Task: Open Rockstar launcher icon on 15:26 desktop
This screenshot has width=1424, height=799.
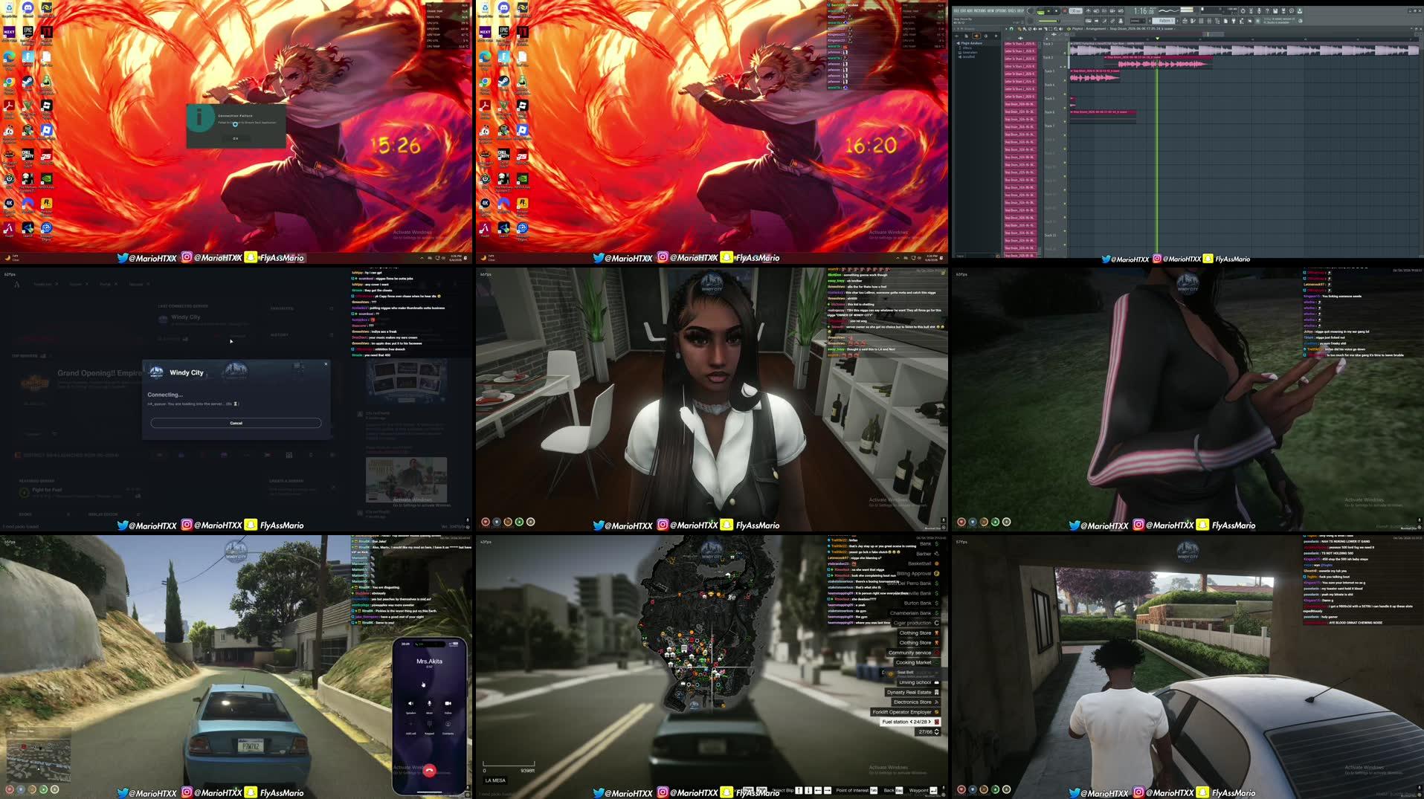Action: [46, 204]
